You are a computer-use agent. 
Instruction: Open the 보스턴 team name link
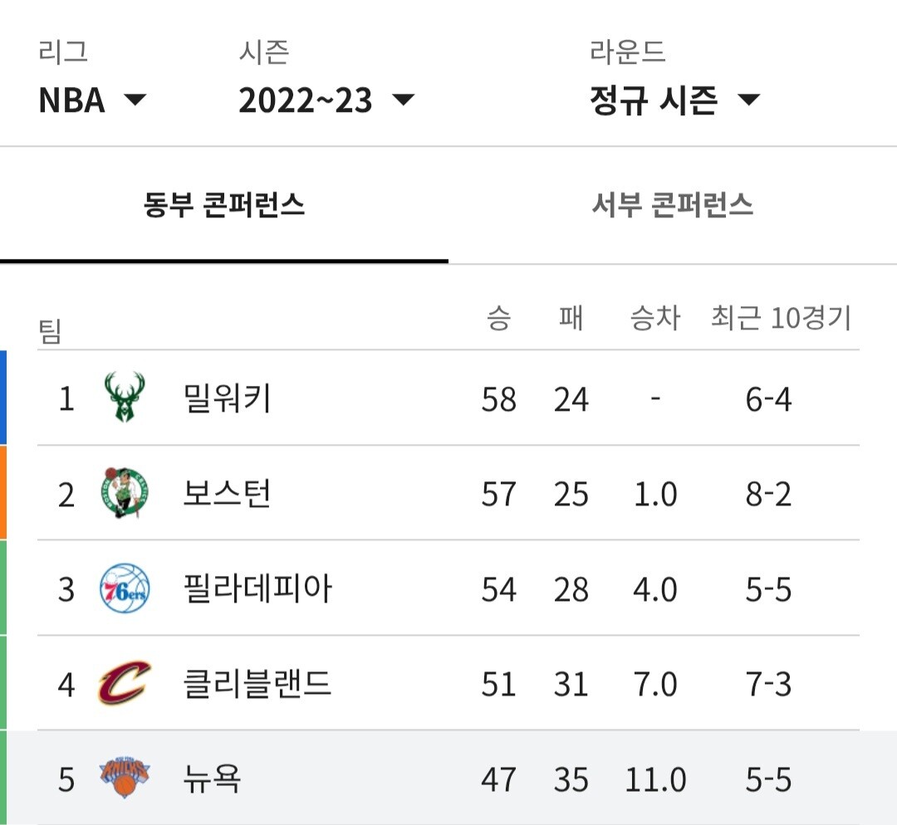pyautogui.click(x=227, y=494)
